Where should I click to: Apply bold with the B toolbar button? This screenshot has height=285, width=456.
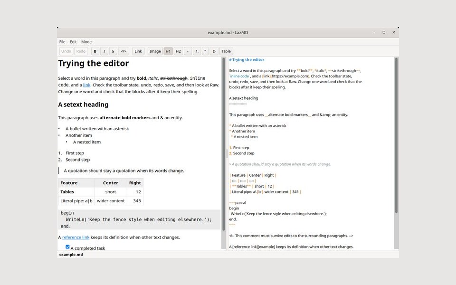(x=95, y=51)
